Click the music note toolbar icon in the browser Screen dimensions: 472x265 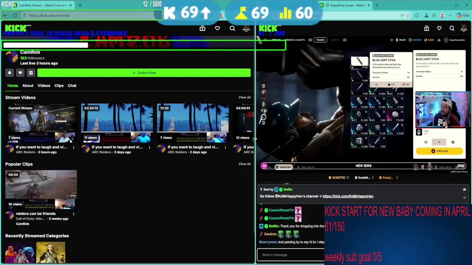coord(427,15)
